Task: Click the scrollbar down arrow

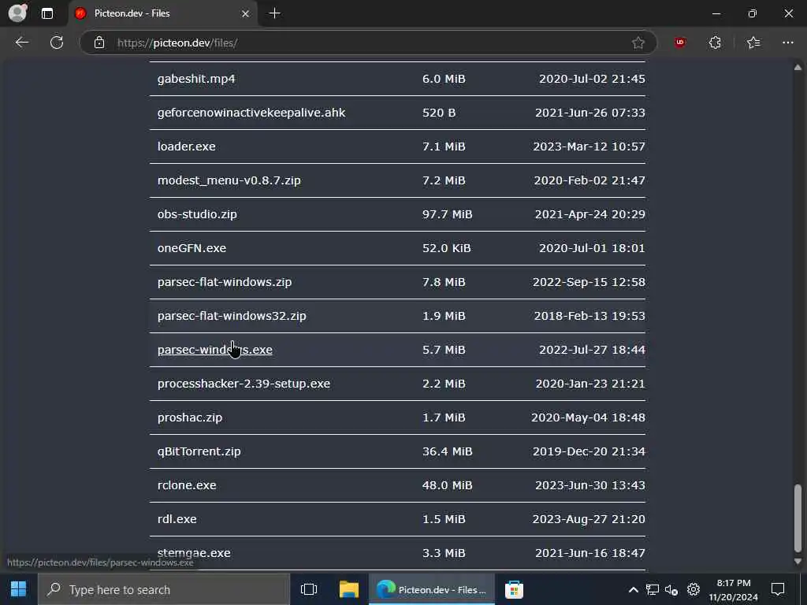Action: (x=798, y=561)
